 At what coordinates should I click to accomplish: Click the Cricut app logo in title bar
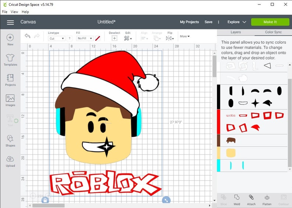[5, 4]
